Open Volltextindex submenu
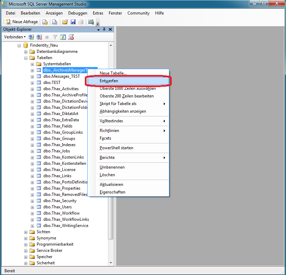286x275 pixels. click(128, 121)
